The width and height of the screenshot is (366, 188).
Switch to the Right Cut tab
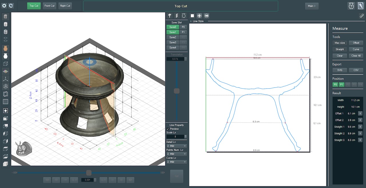click(65, 6)
